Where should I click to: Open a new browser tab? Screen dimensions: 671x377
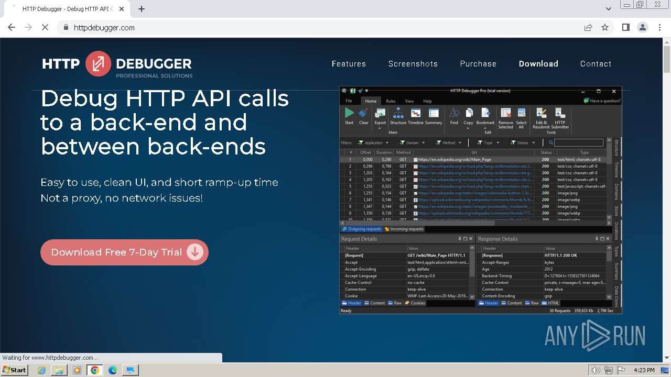tap(142, 9)
